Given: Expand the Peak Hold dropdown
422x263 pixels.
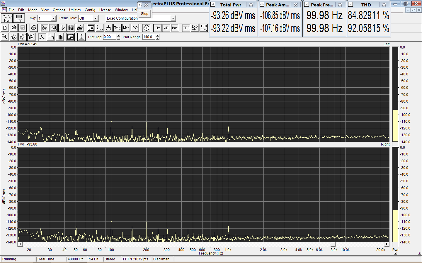Looking at the screenshot, I should (x=96, y=18).
